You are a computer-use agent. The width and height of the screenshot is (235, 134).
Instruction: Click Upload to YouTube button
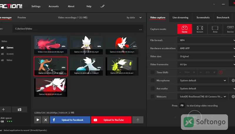tap(111, 120)
